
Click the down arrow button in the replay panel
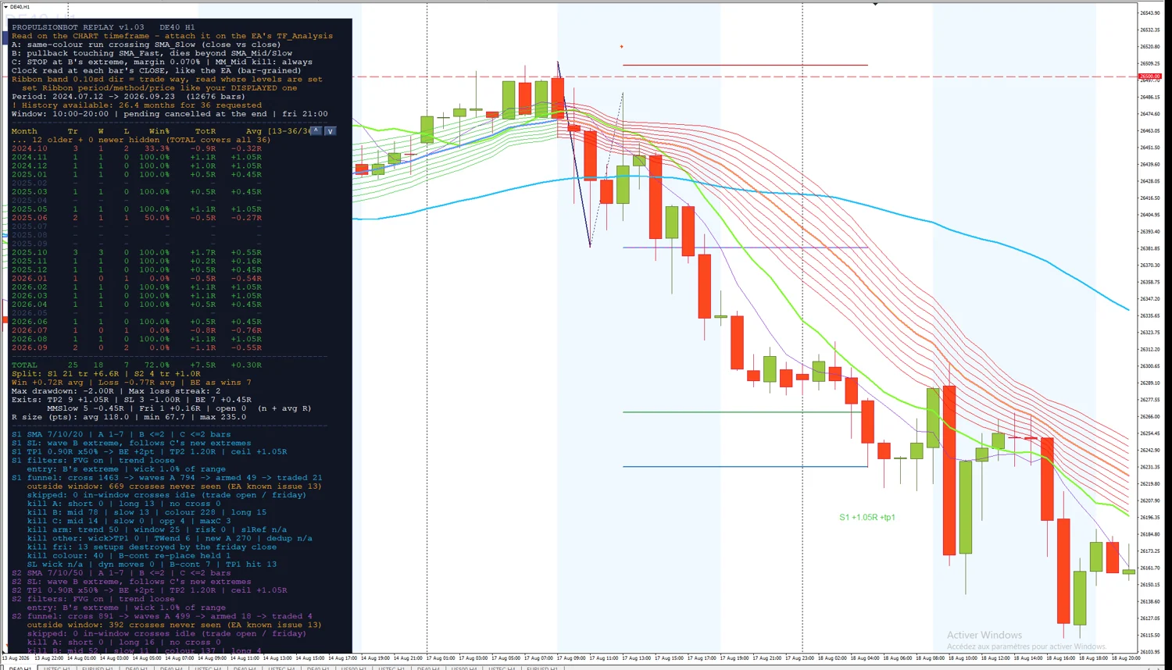point(330,131)
